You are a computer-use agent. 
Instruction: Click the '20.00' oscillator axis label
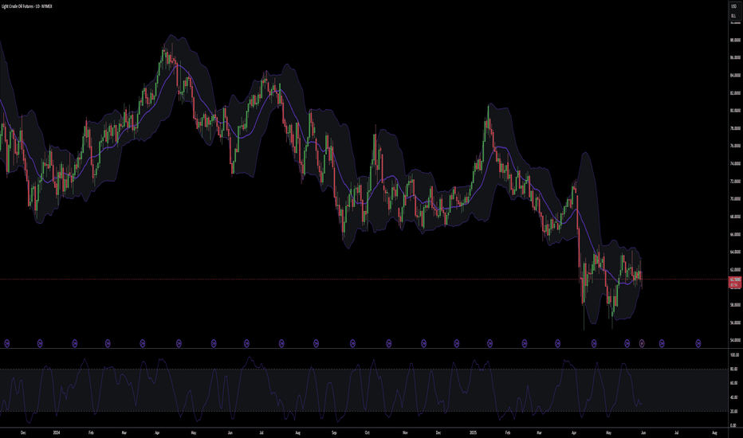pos(734,412)
